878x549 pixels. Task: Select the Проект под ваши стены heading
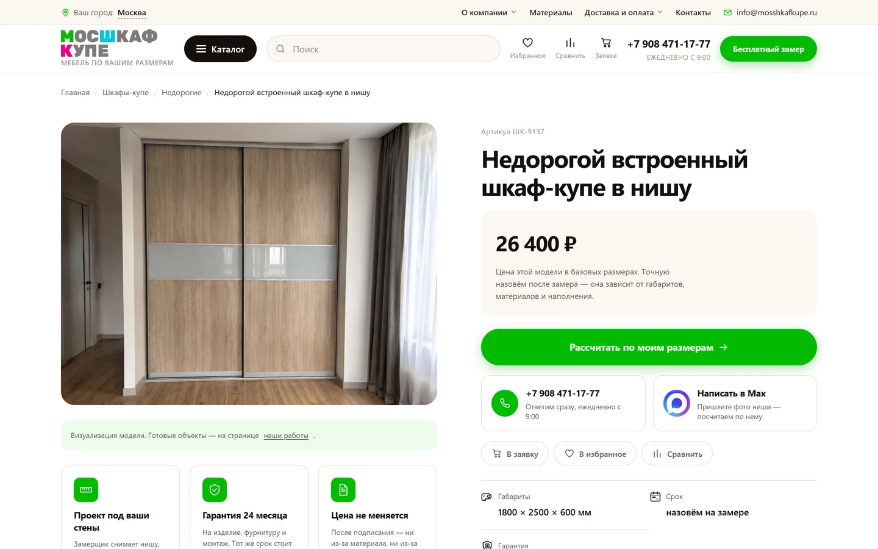pos(112,522)
